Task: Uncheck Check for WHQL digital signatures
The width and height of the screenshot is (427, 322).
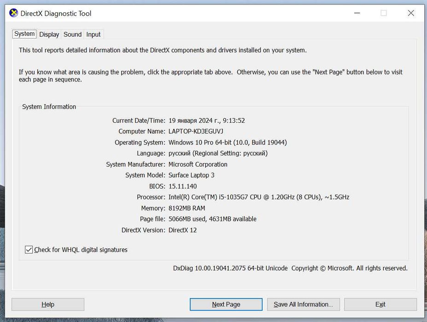Action: point(29,249)
